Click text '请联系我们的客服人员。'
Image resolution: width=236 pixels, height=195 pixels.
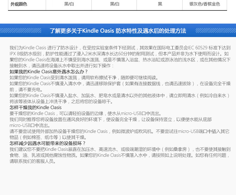(33, 161)
